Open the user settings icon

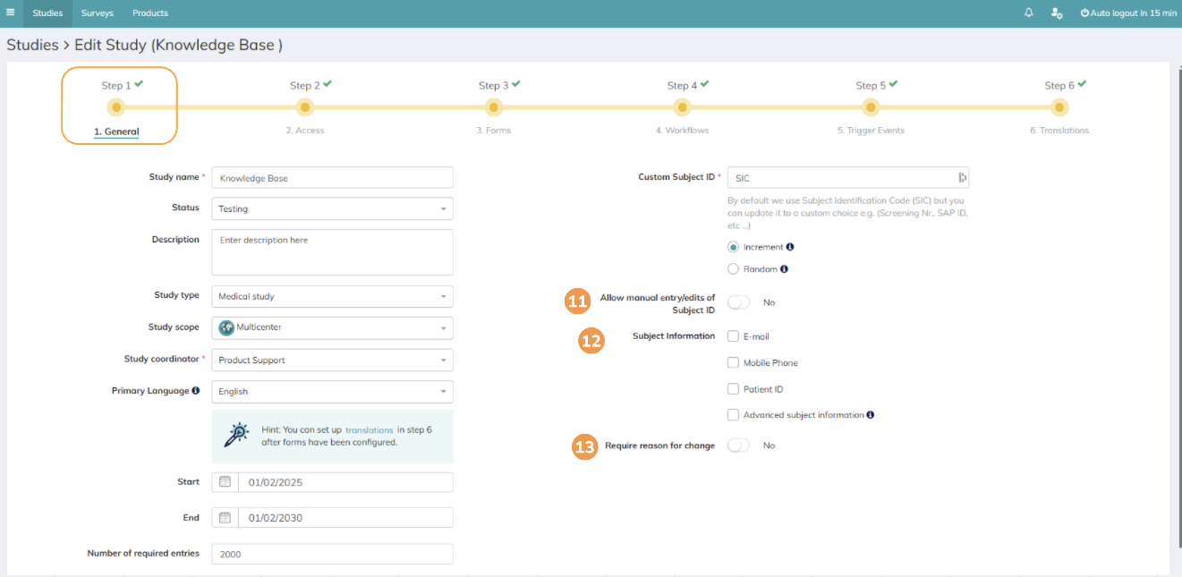point(1057,13)
